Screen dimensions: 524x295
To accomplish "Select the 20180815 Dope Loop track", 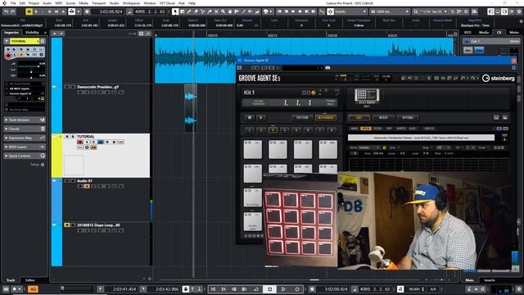I will click(98, 225).
